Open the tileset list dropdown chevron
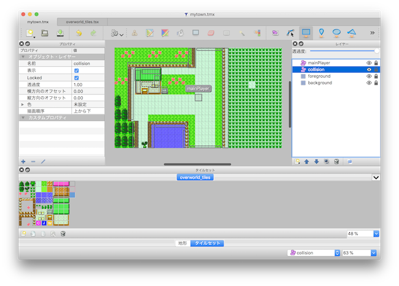The image size is (399, 286). (x=376, y=178)
